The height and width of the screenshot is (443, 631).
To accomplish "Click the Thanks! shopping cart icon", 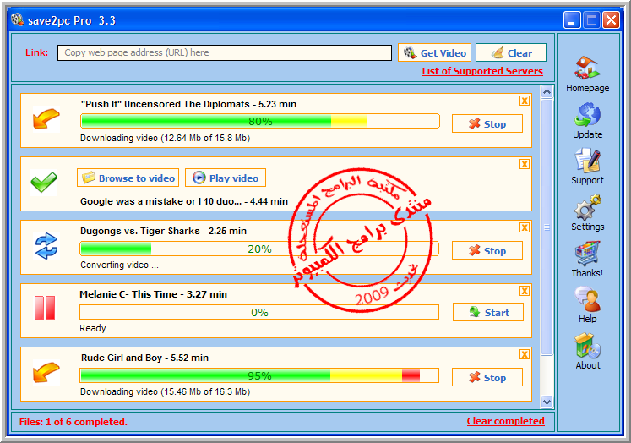I will [587, 254].
